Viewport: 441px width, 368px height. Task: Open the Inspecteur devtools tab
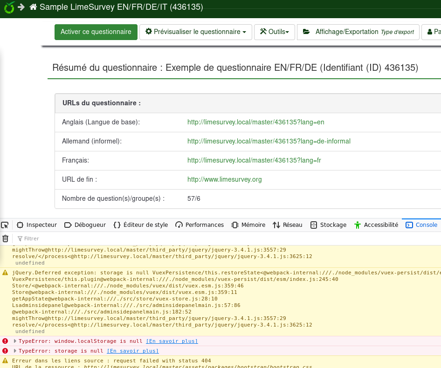[37, 225]
